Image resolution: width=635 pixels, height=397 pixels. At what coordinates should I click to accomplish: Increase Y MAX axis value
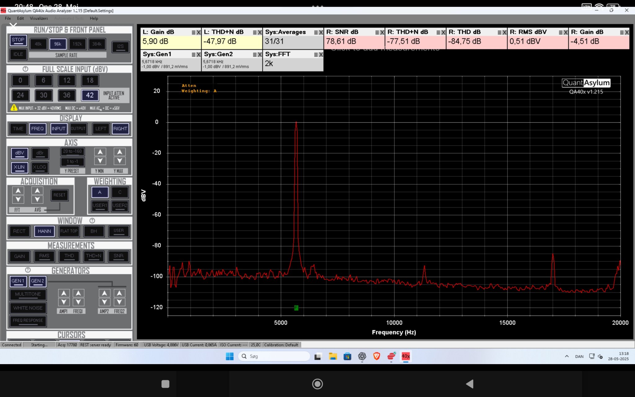click(x=120, y=152)
